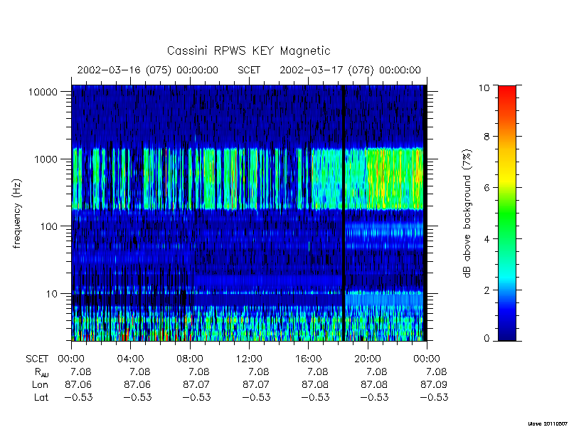Click Lat value -0.53 under 16:00
The width and height of the screenshot is (569, 427).
pos(315,397)
